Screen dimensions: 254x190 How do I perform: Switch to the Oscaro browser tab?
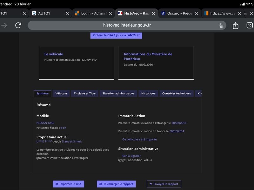(x=177, y=13)
